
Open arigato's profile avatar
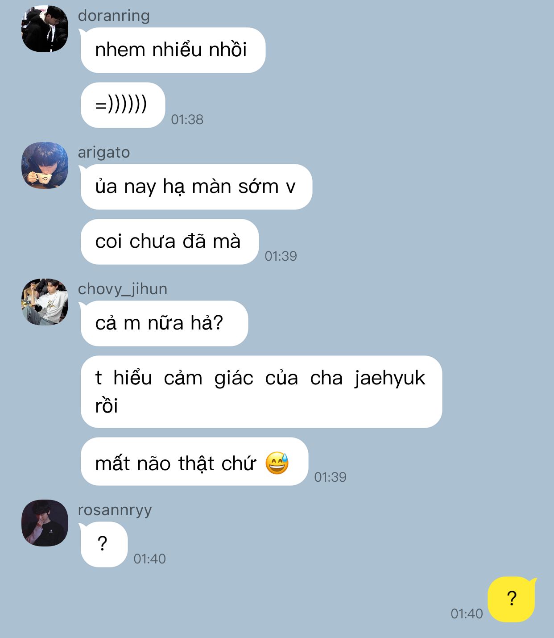(45, 165)
